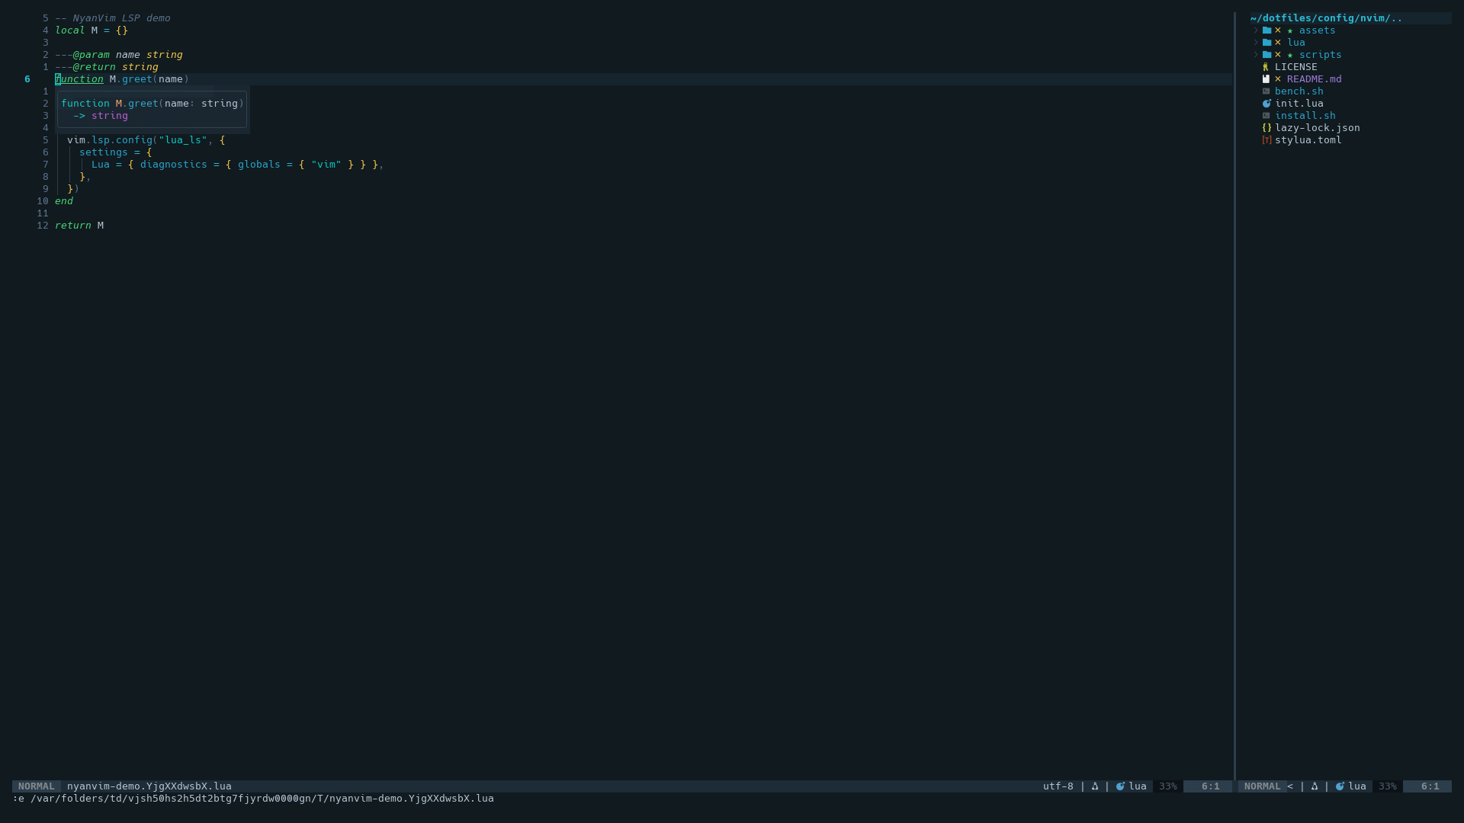
Task: Select the ~/dotfiles/config/nvim/.. root path
Action: tap(1326, 18)
